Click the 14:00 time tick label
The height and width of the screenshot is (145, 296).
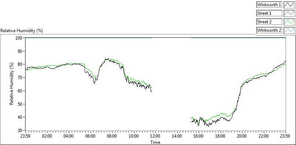pyautogui.click(x=177, y=136)
